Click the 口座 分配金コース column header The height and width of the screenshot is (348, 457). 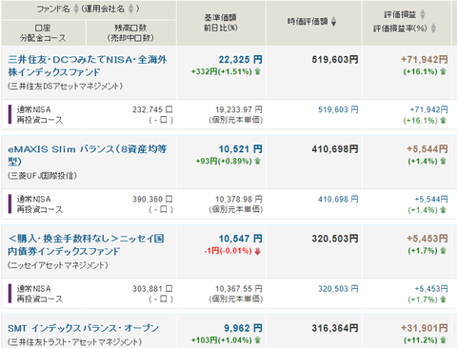43,33
